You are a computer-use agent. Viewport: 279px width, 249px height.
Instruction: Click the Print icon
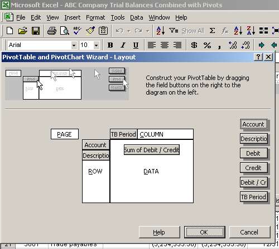pos(52,31)
